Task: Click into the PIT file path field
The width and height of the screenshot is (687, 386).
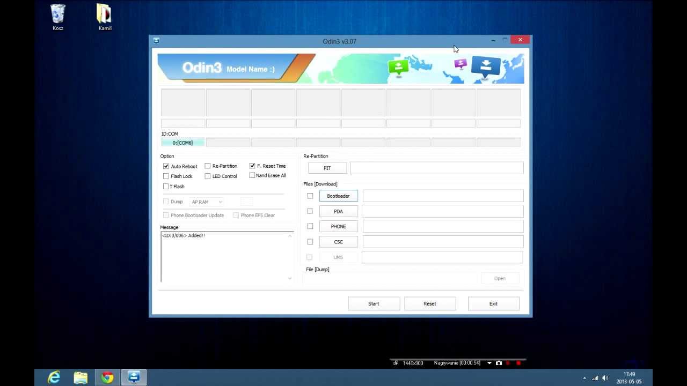Action: [x=437, y=168]
